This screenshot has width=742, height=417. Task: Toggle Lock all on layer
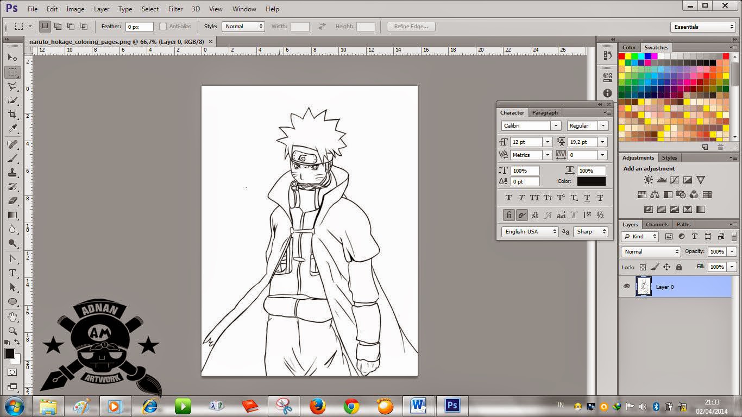[x=678, y=267]
